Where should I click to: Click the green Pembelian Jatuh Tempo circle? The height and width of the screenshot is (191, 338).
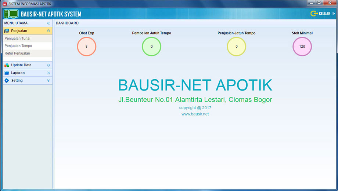[x=151, y=47]
